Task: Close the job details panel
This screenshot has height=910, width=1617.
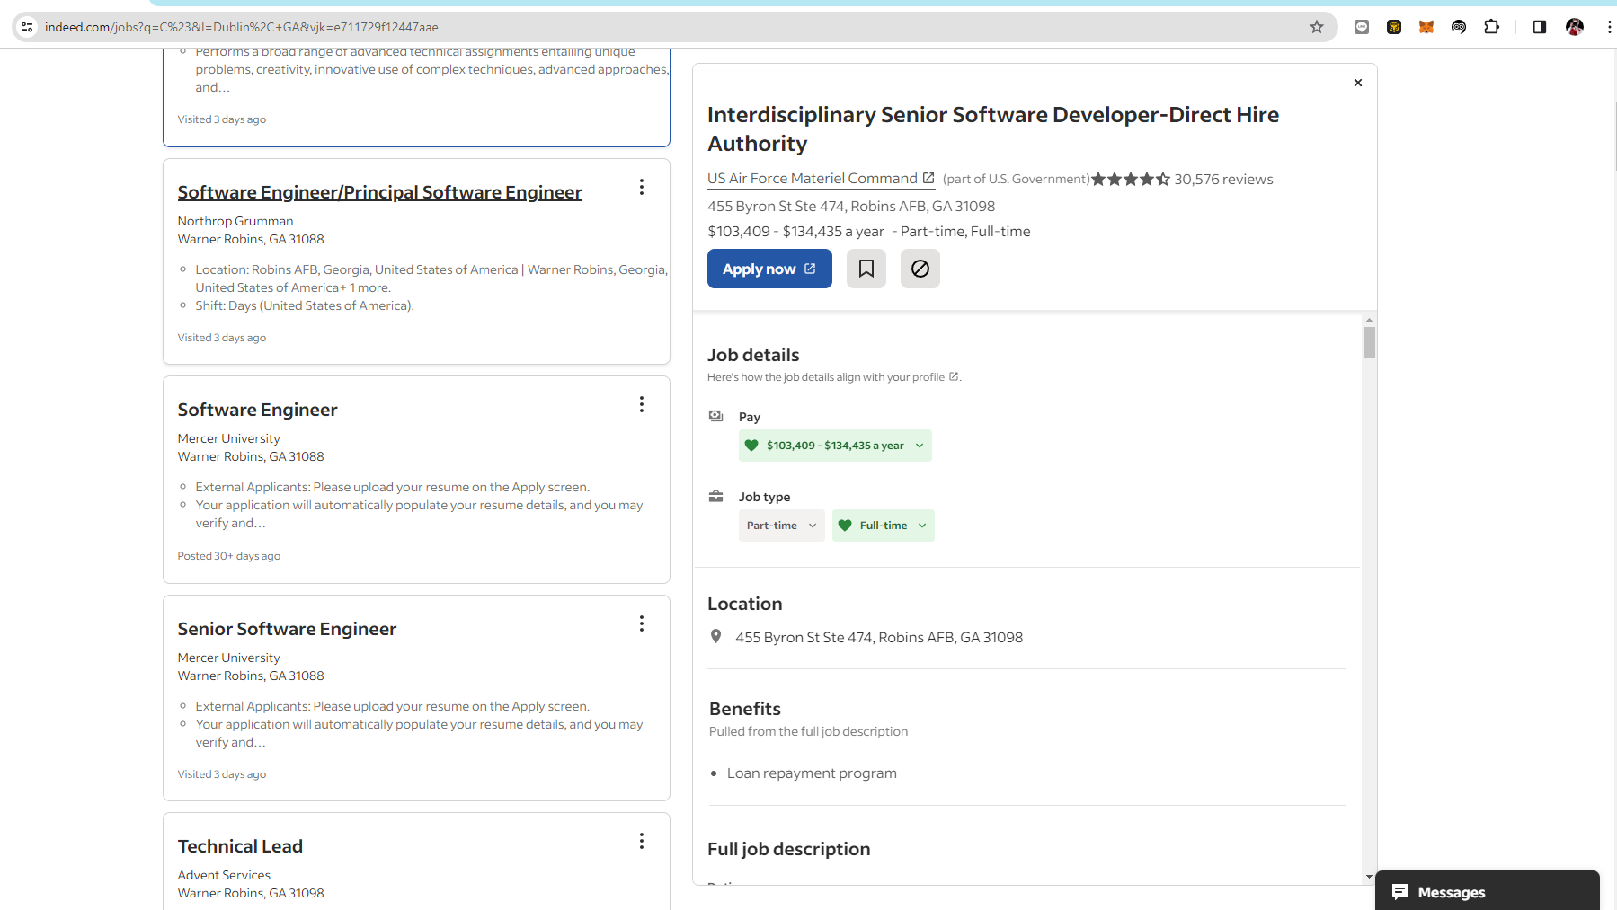Action: coord(1358,83)
